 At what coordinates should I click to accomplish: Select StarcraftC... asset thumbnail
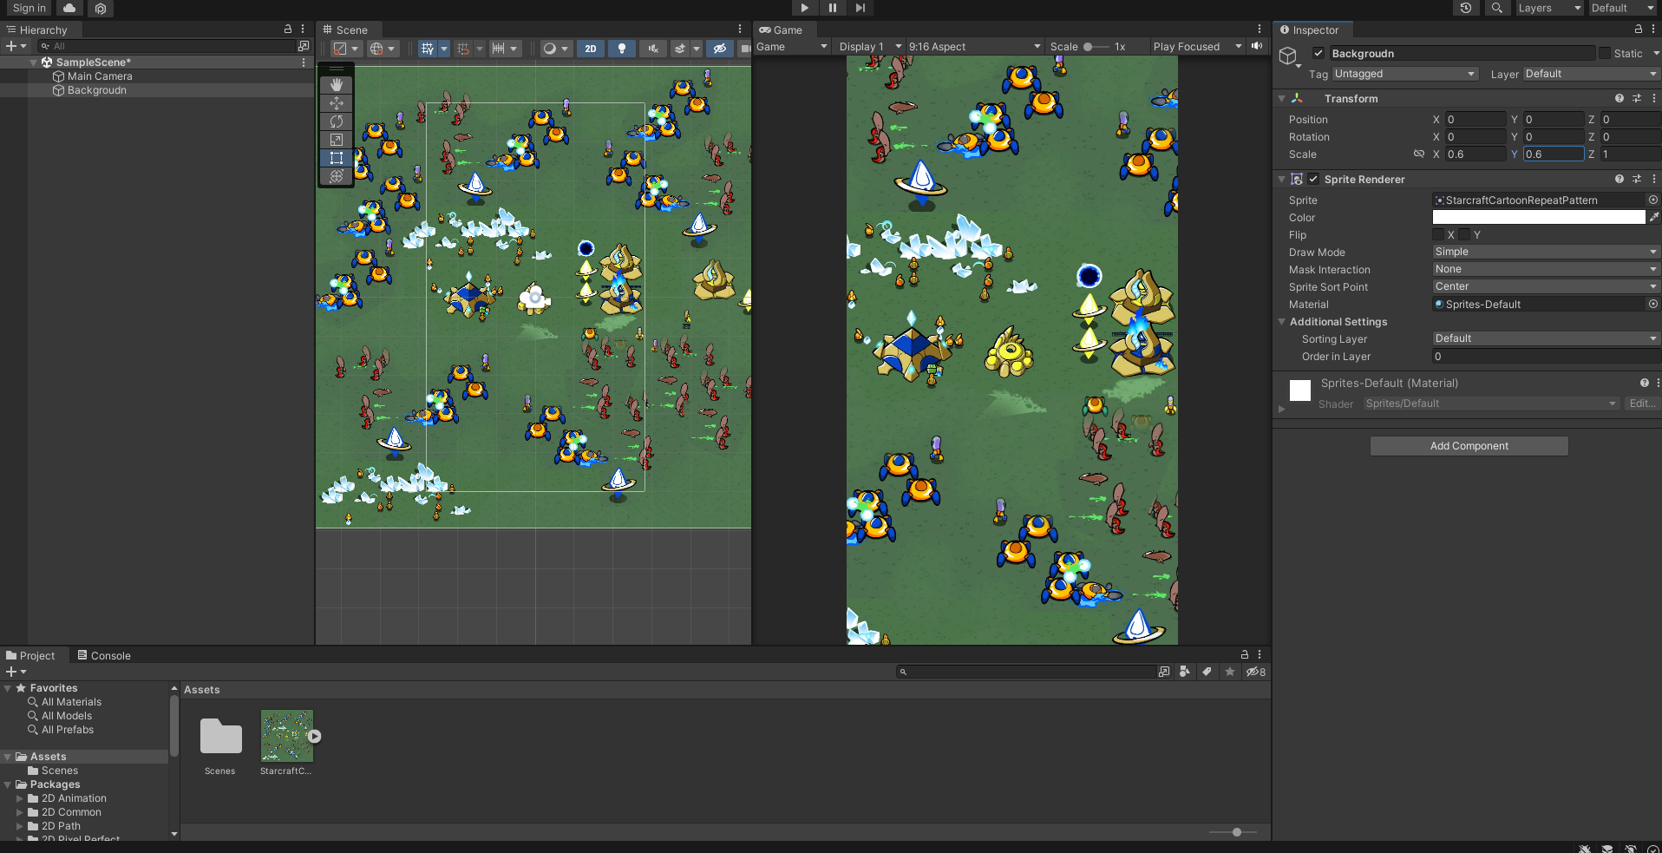pyautogui.click(x=287, y=736)
